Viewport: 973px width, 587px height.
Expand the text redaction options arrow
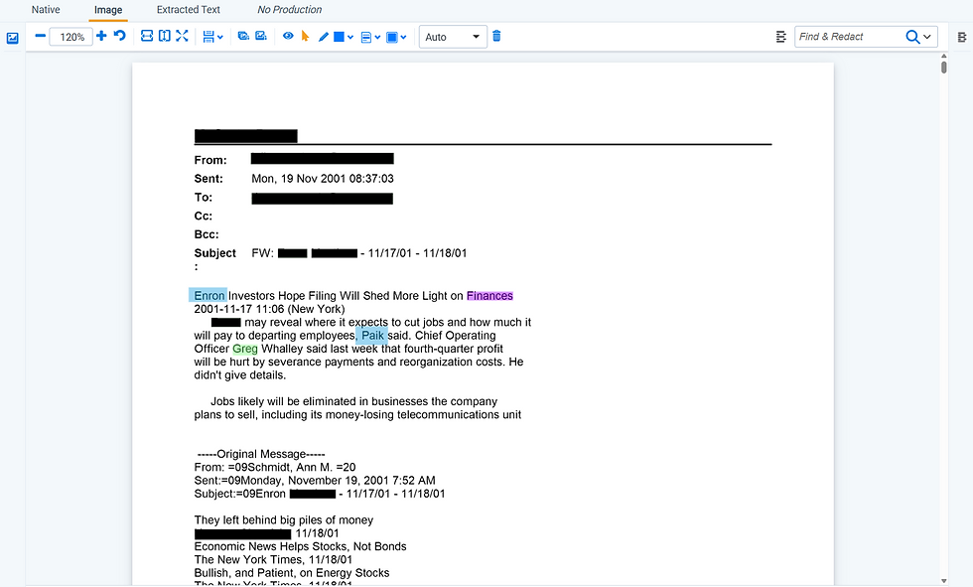pos(377,38)
